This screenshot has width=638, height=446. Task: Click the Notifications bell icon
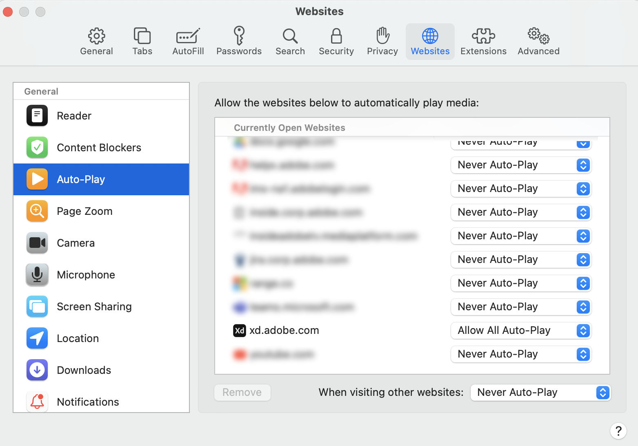click(37, 402)
